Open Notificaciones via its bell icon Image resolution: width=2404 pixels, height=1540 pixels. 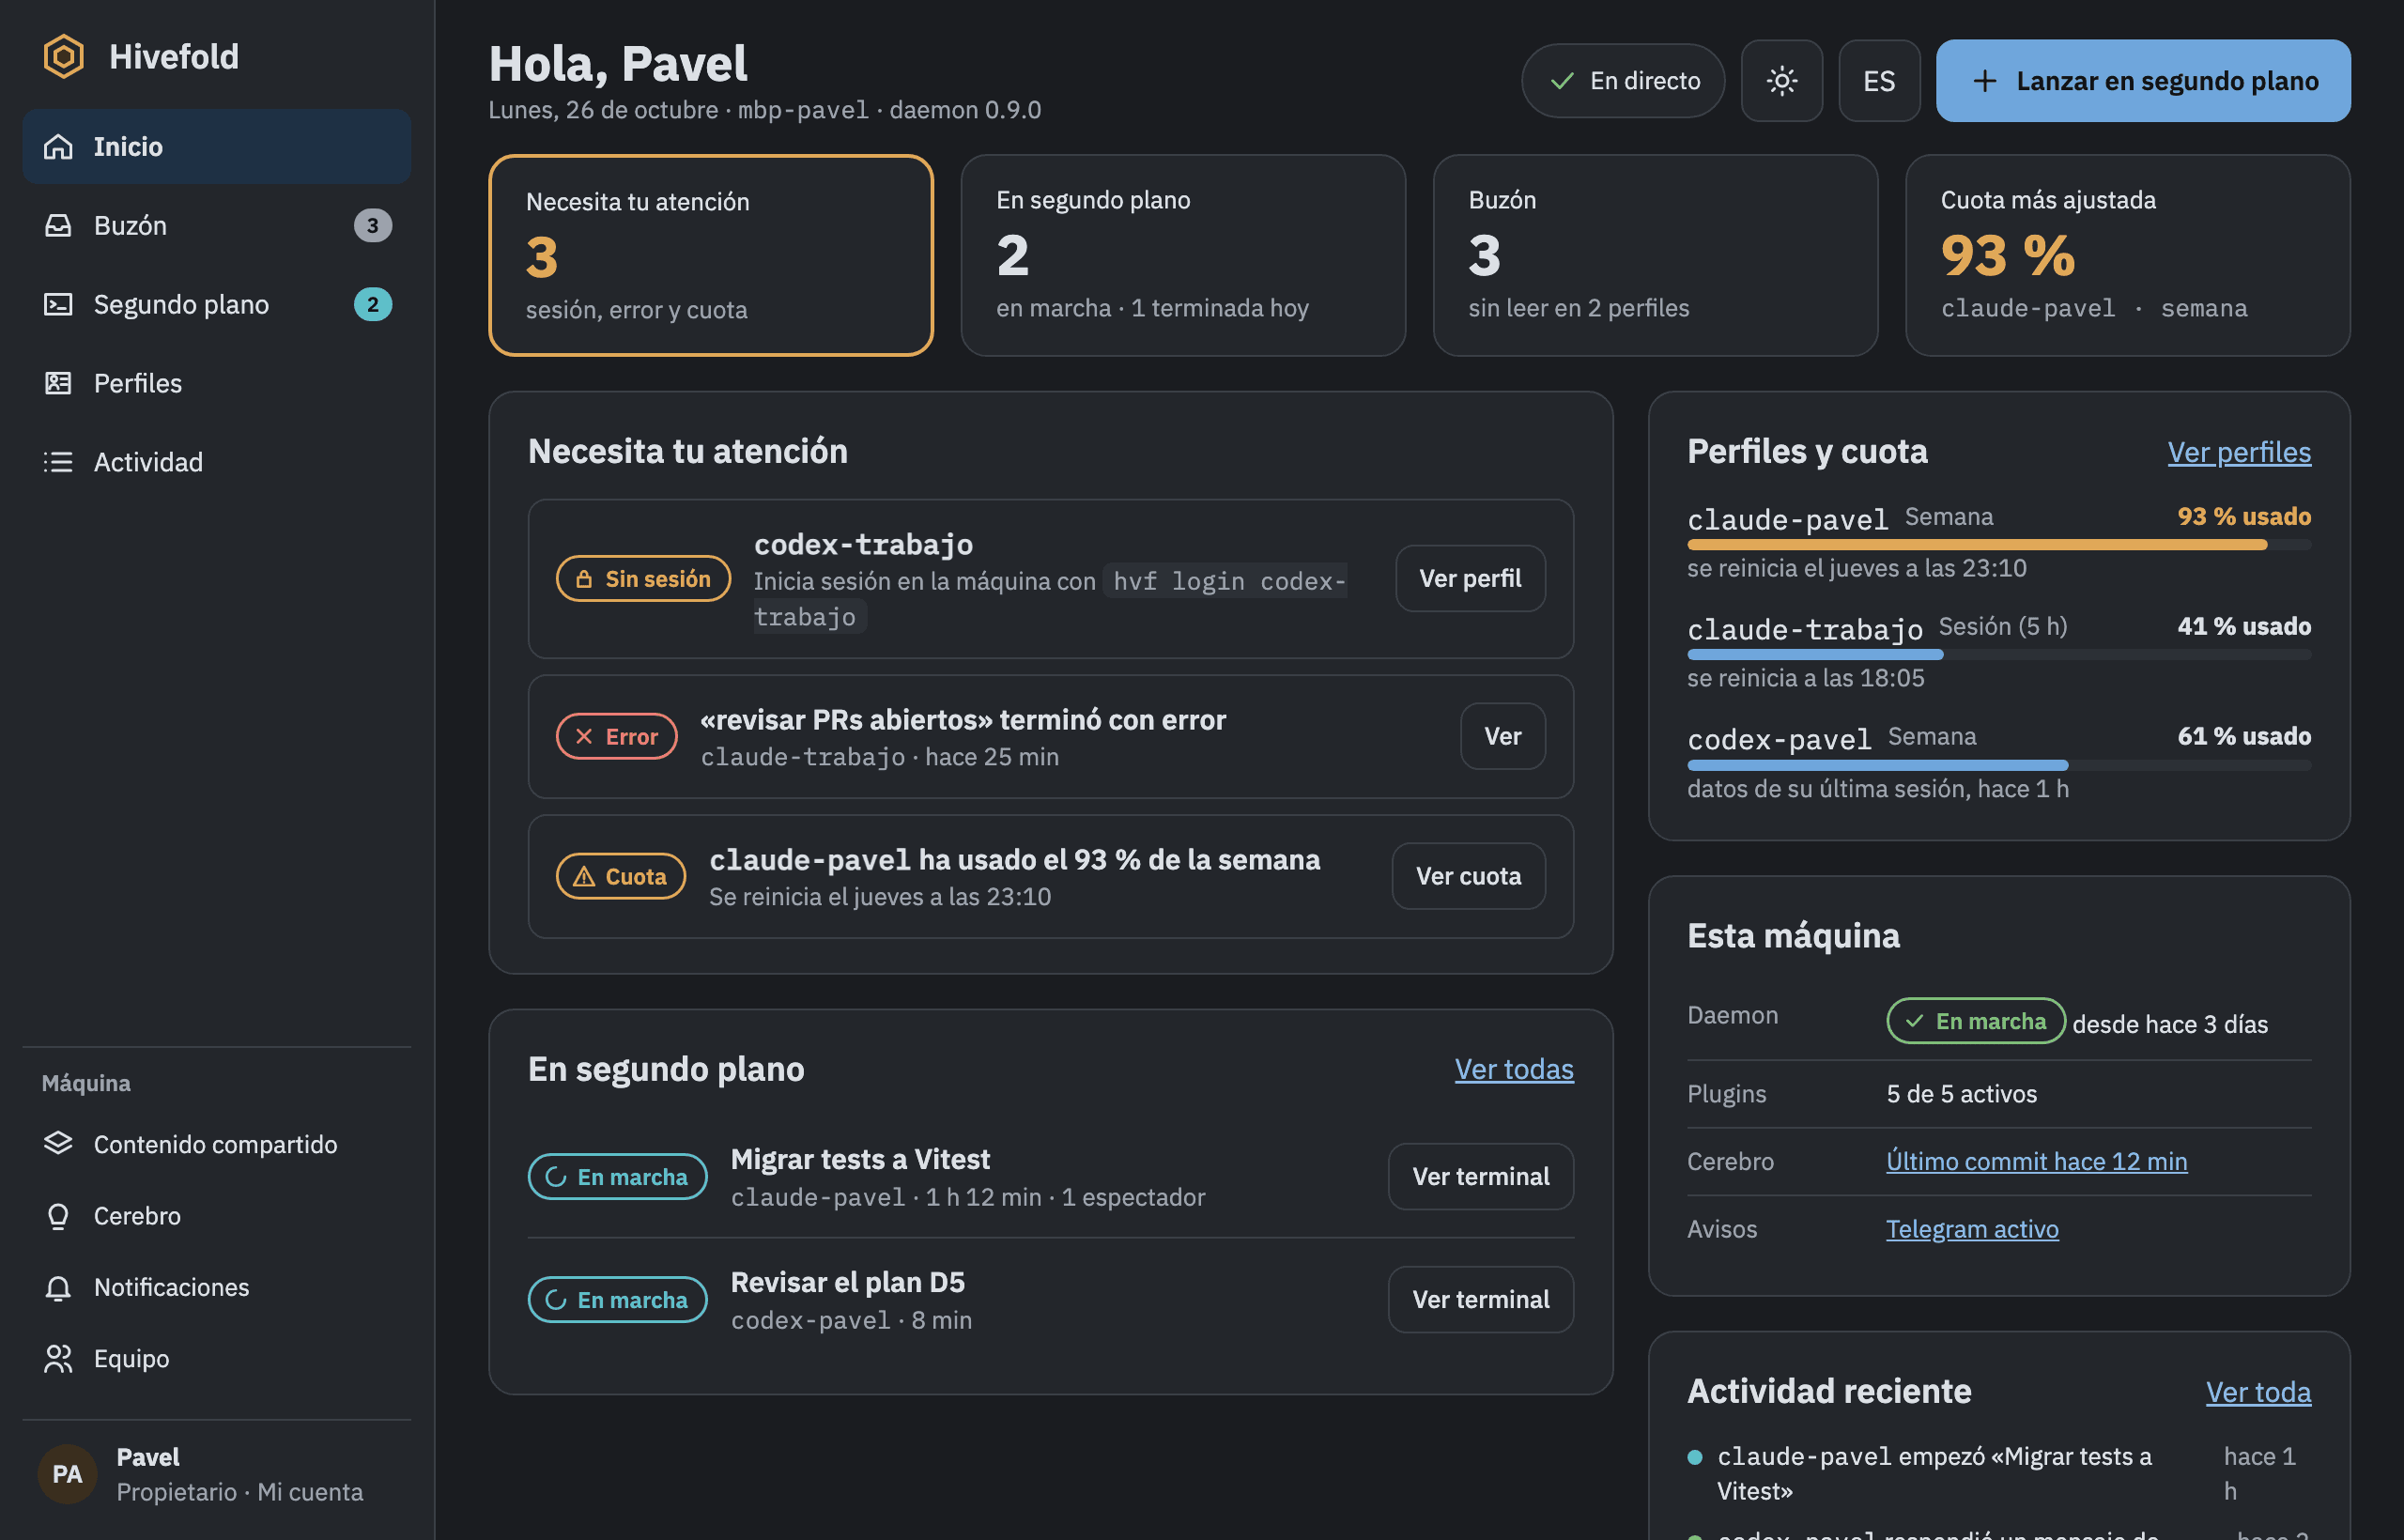(58, 1287)
